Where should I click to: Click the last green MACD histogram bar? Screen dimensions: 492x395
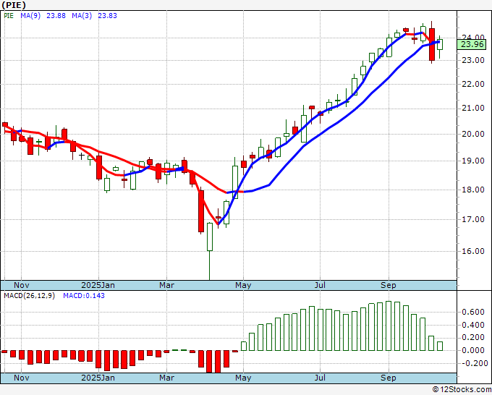[440, 346]
